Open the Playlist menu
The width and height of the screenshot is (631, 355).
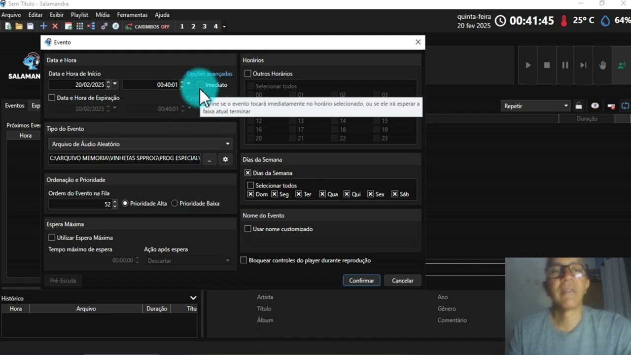(79, 15)
